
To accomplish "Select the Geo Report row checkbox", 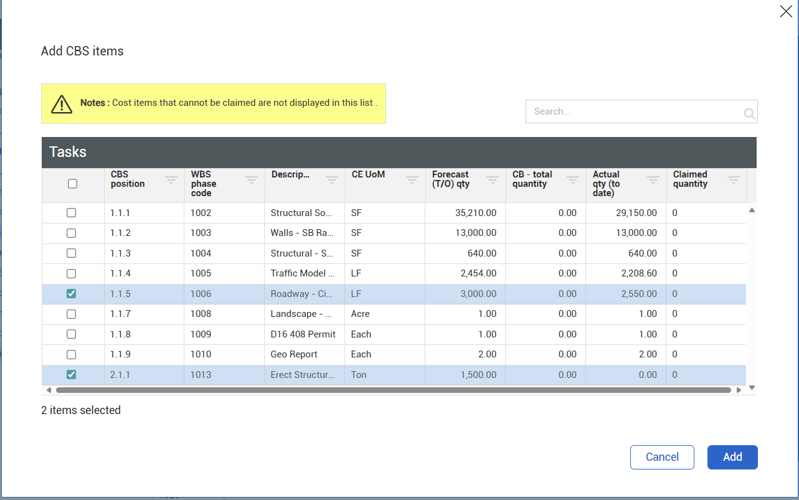I will tap(72, 354).
